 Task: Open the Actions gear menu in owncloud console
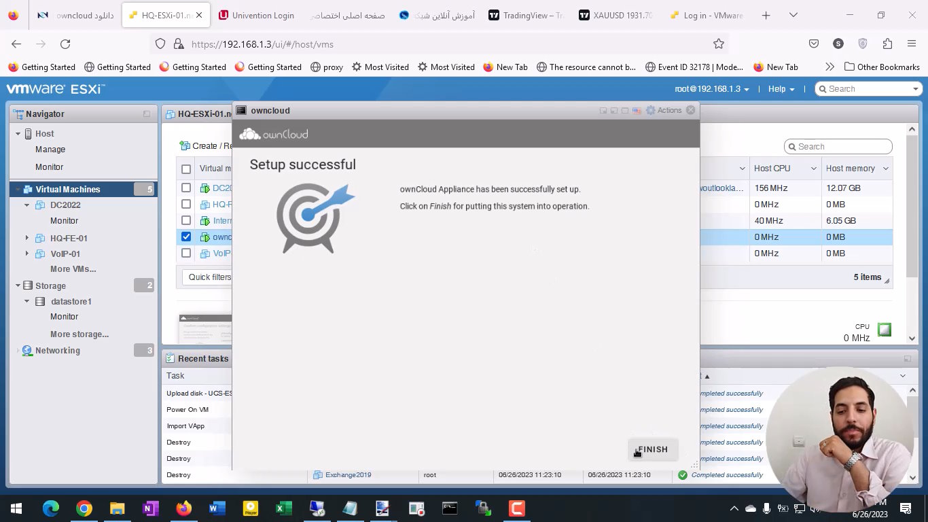coord(664,110)
